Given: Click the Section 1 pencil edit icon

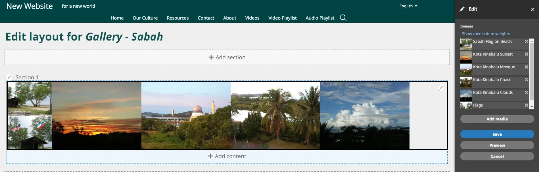Looking at the screenshot, I should (9, 77).
